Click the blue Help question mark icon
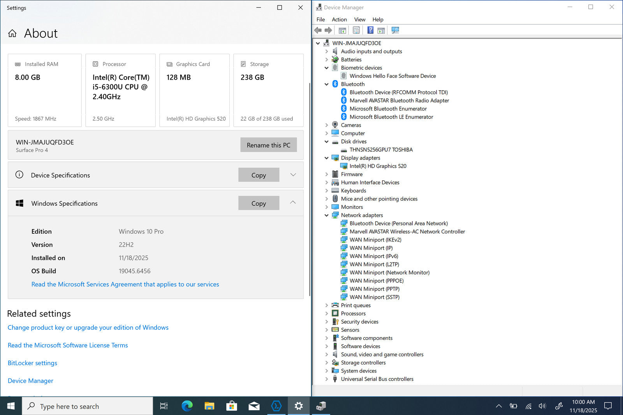 (370, 30)
